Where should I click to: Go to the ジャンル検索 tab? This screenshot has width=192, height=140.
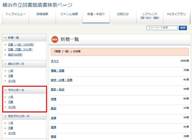(x=69, y=14)
